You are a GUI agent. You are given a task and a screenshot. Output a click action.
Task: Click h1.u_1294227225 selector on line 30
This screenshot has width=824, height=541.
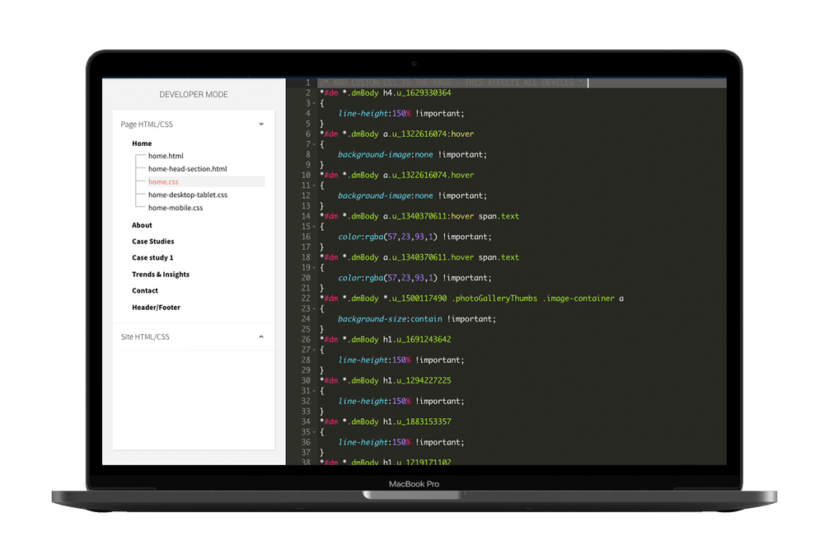pos(417,380)
